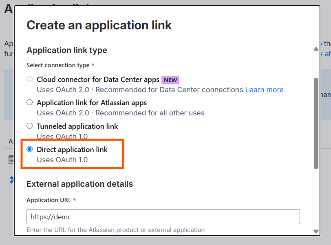Select Cloud connector for Data Center apps radio
The width and height of the screenshot is (331, 245).
(x=29, y=79)
